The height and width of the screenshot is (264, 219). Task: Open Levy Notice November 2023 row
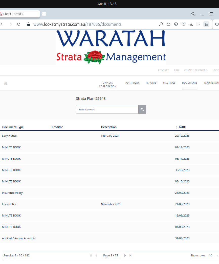tap(109, 204)
